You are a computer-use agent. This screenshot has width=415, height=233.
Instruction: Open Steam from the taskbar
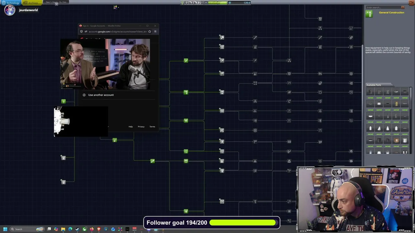pyautogui.click(x=77, y=229)
